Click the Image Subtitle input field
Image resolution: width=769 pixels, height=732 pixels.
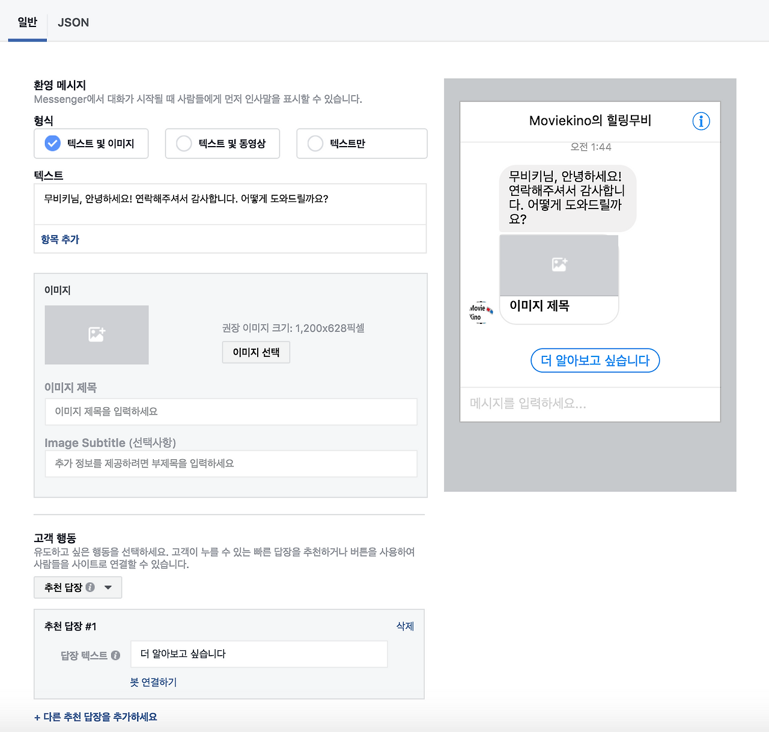click(231, 463)
